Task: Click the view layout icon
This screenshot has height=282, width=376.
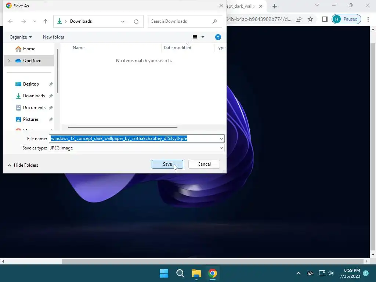Action: coord(195,37)
